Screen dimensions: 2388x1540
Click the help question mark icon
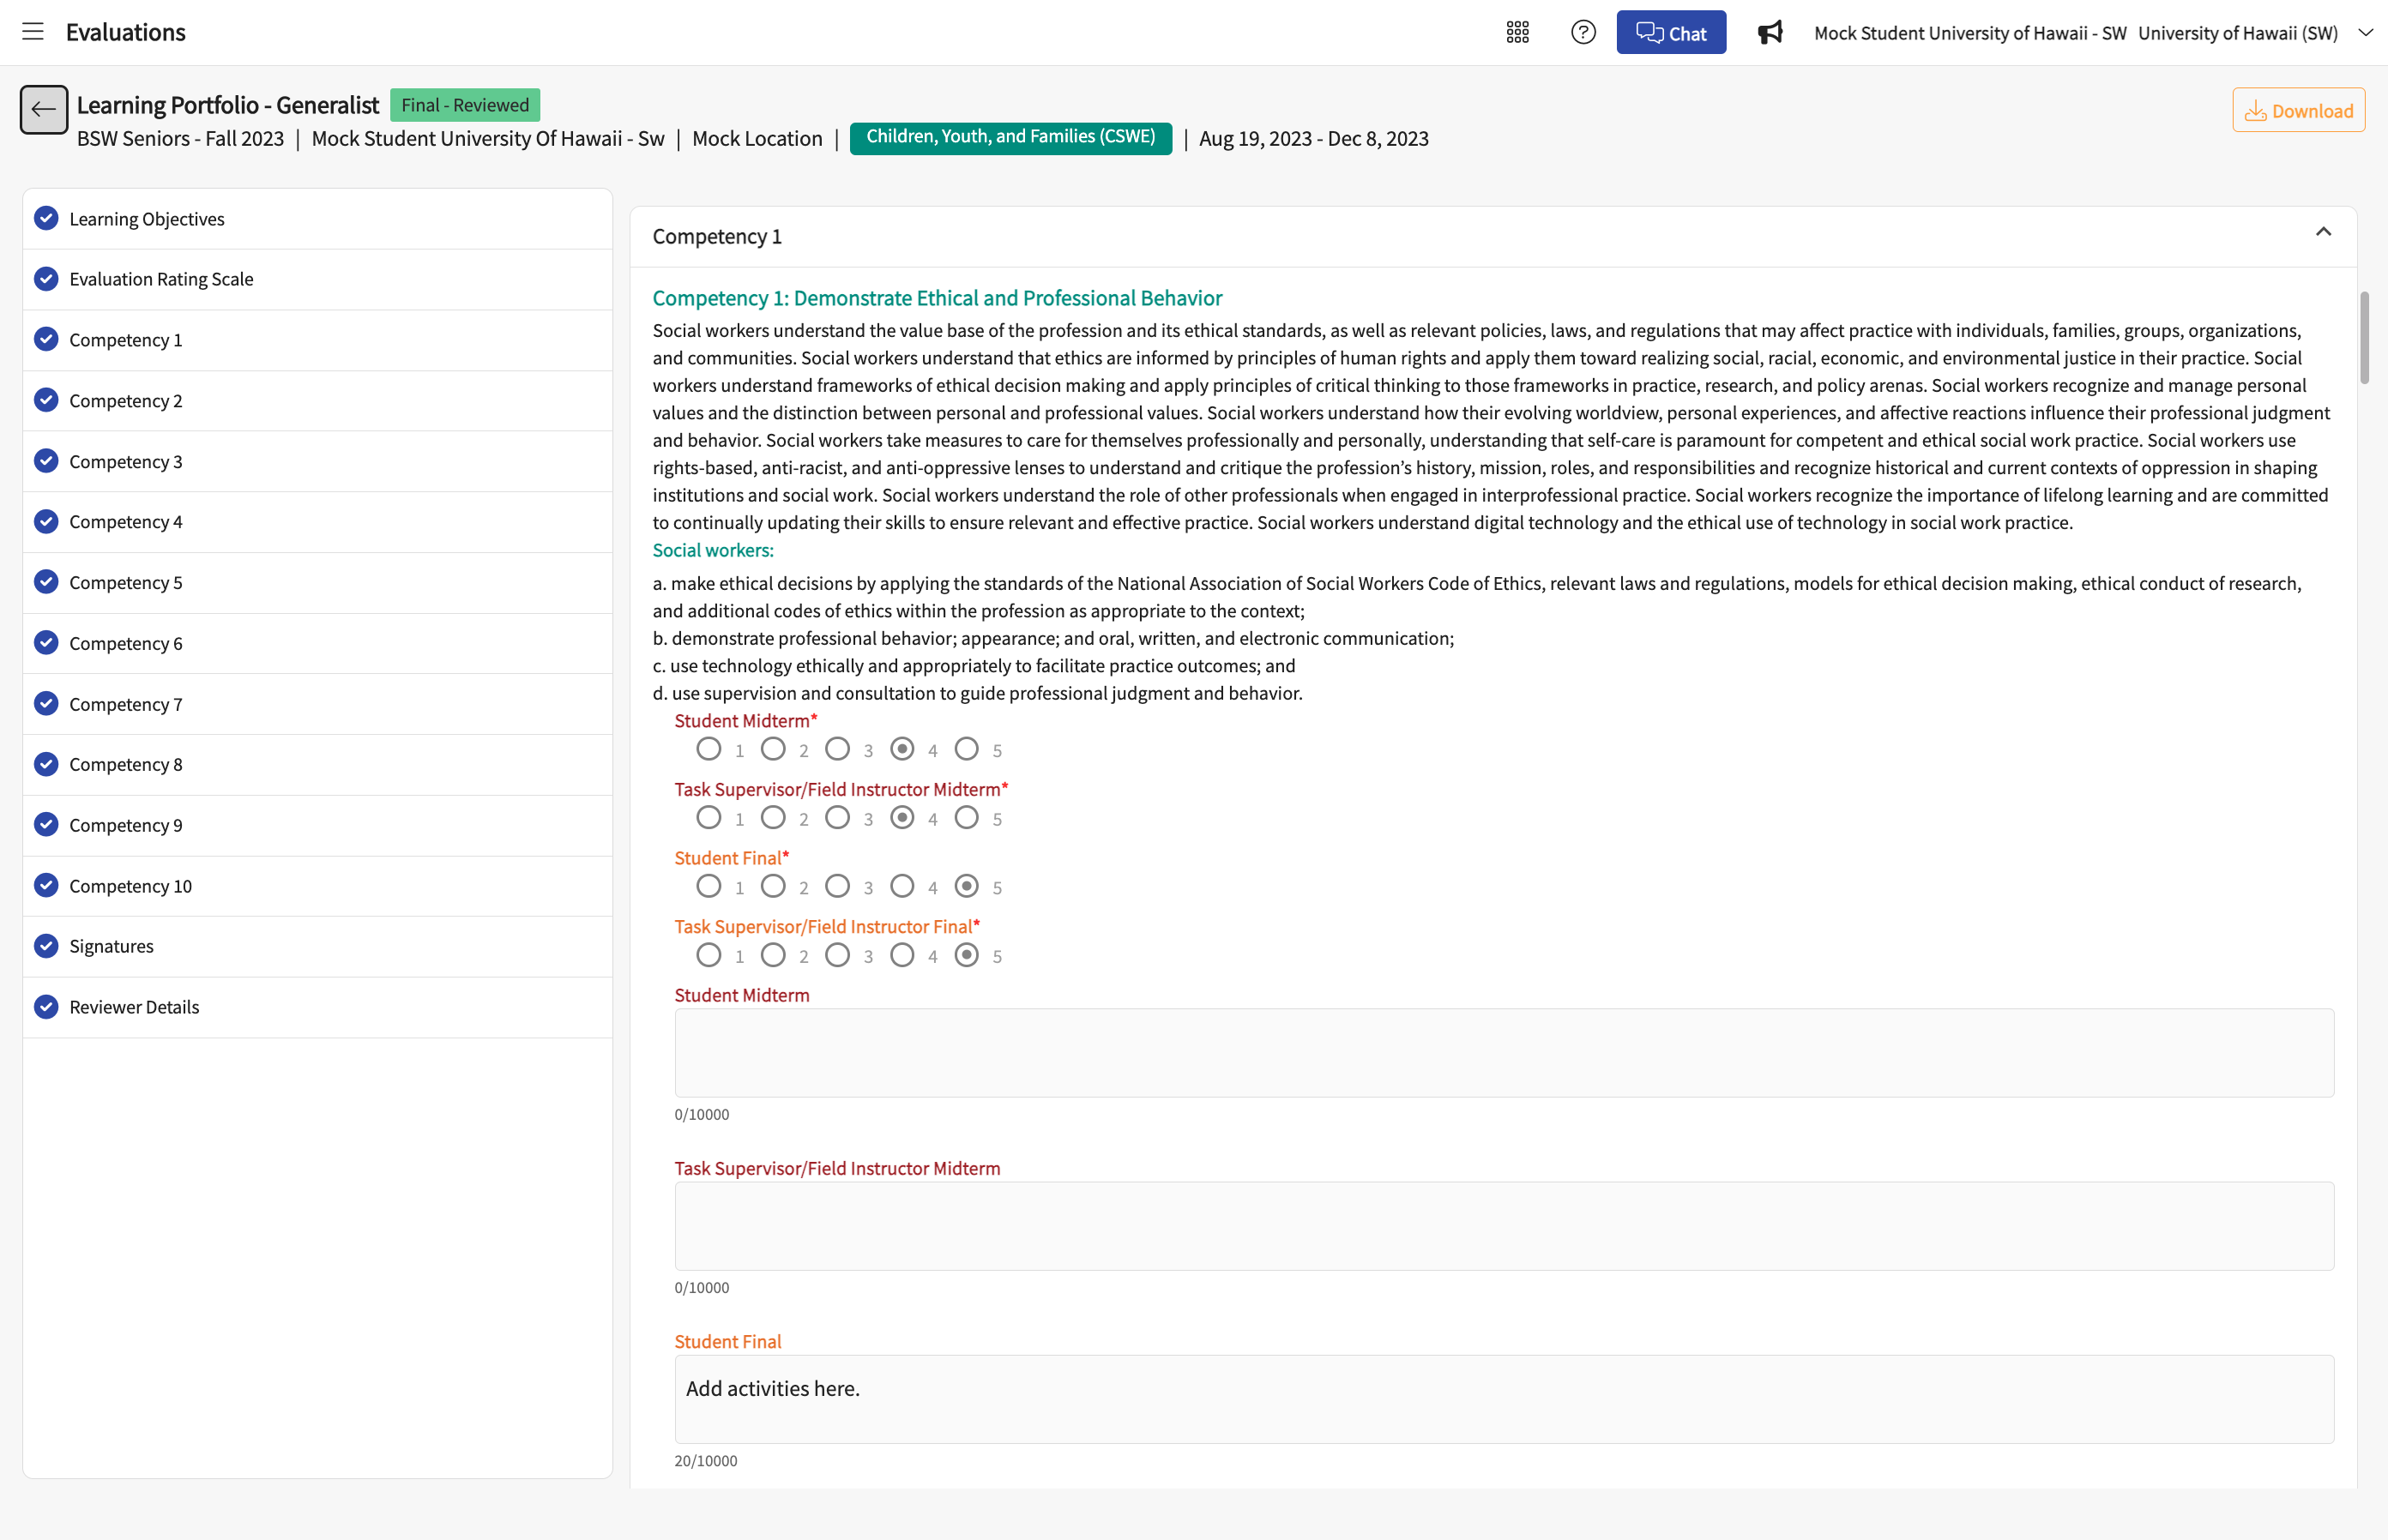tap(1583, 32)
